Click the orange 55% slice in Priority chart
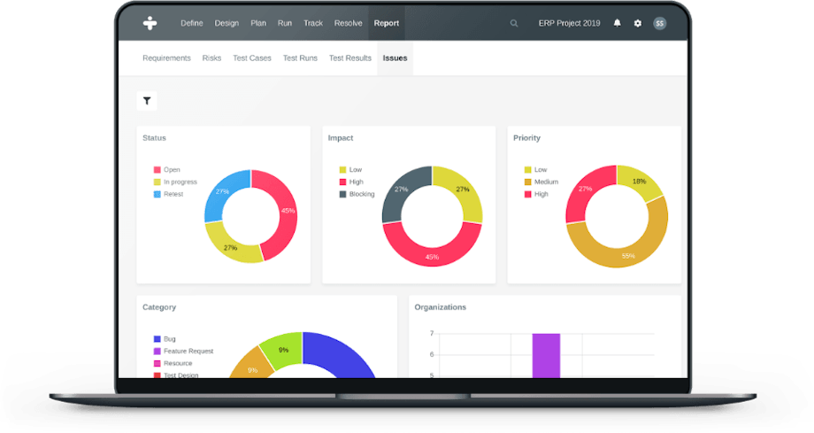Screen dimensions: 814x433 [x=619, y=247]
